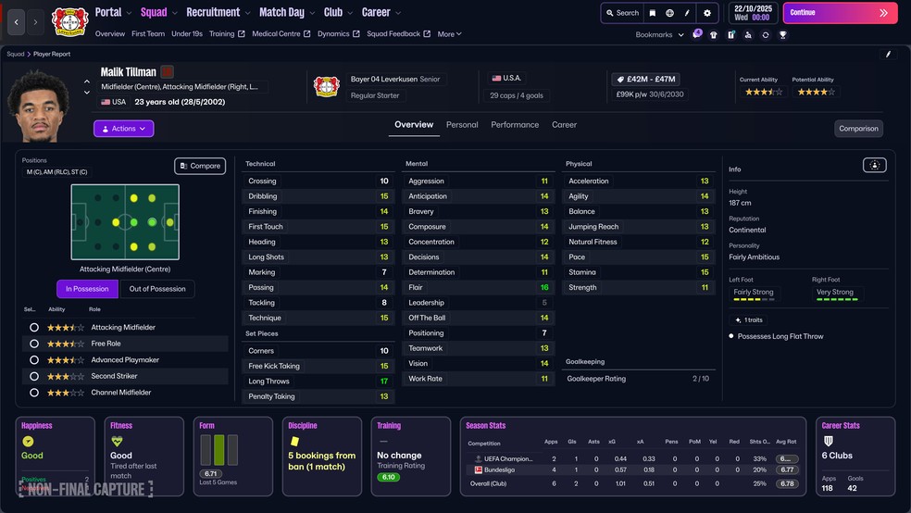Go forward with the right arrow button
Screen dimensions: 911x513
pyautogui.click(x=35, y=22)
